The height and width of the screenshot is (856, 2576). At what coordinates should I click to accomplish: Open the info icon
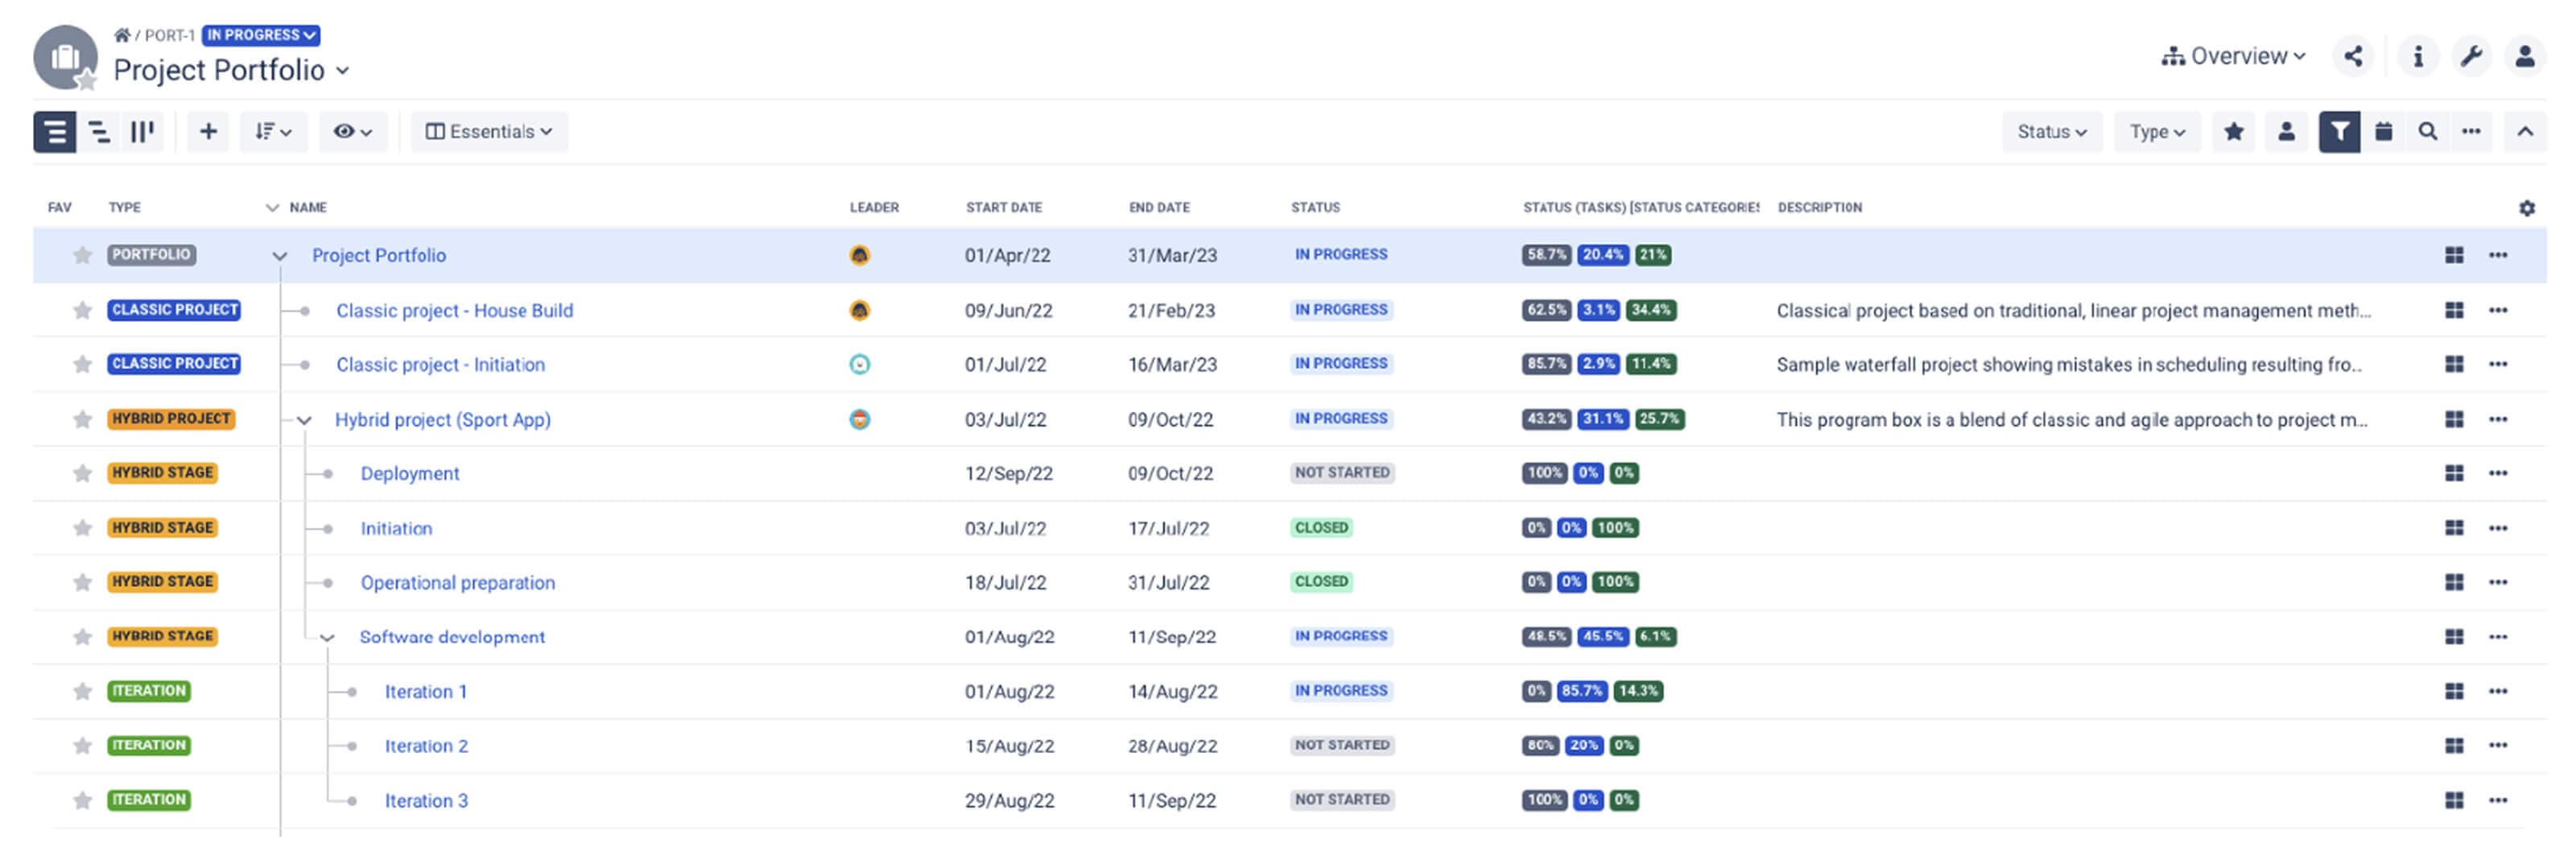click(2418, 56)
